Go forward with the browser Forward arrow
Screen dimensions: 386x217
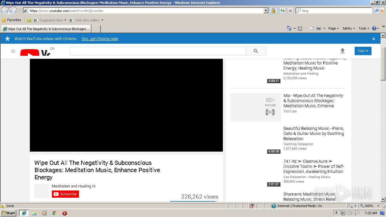click(13, 11)
